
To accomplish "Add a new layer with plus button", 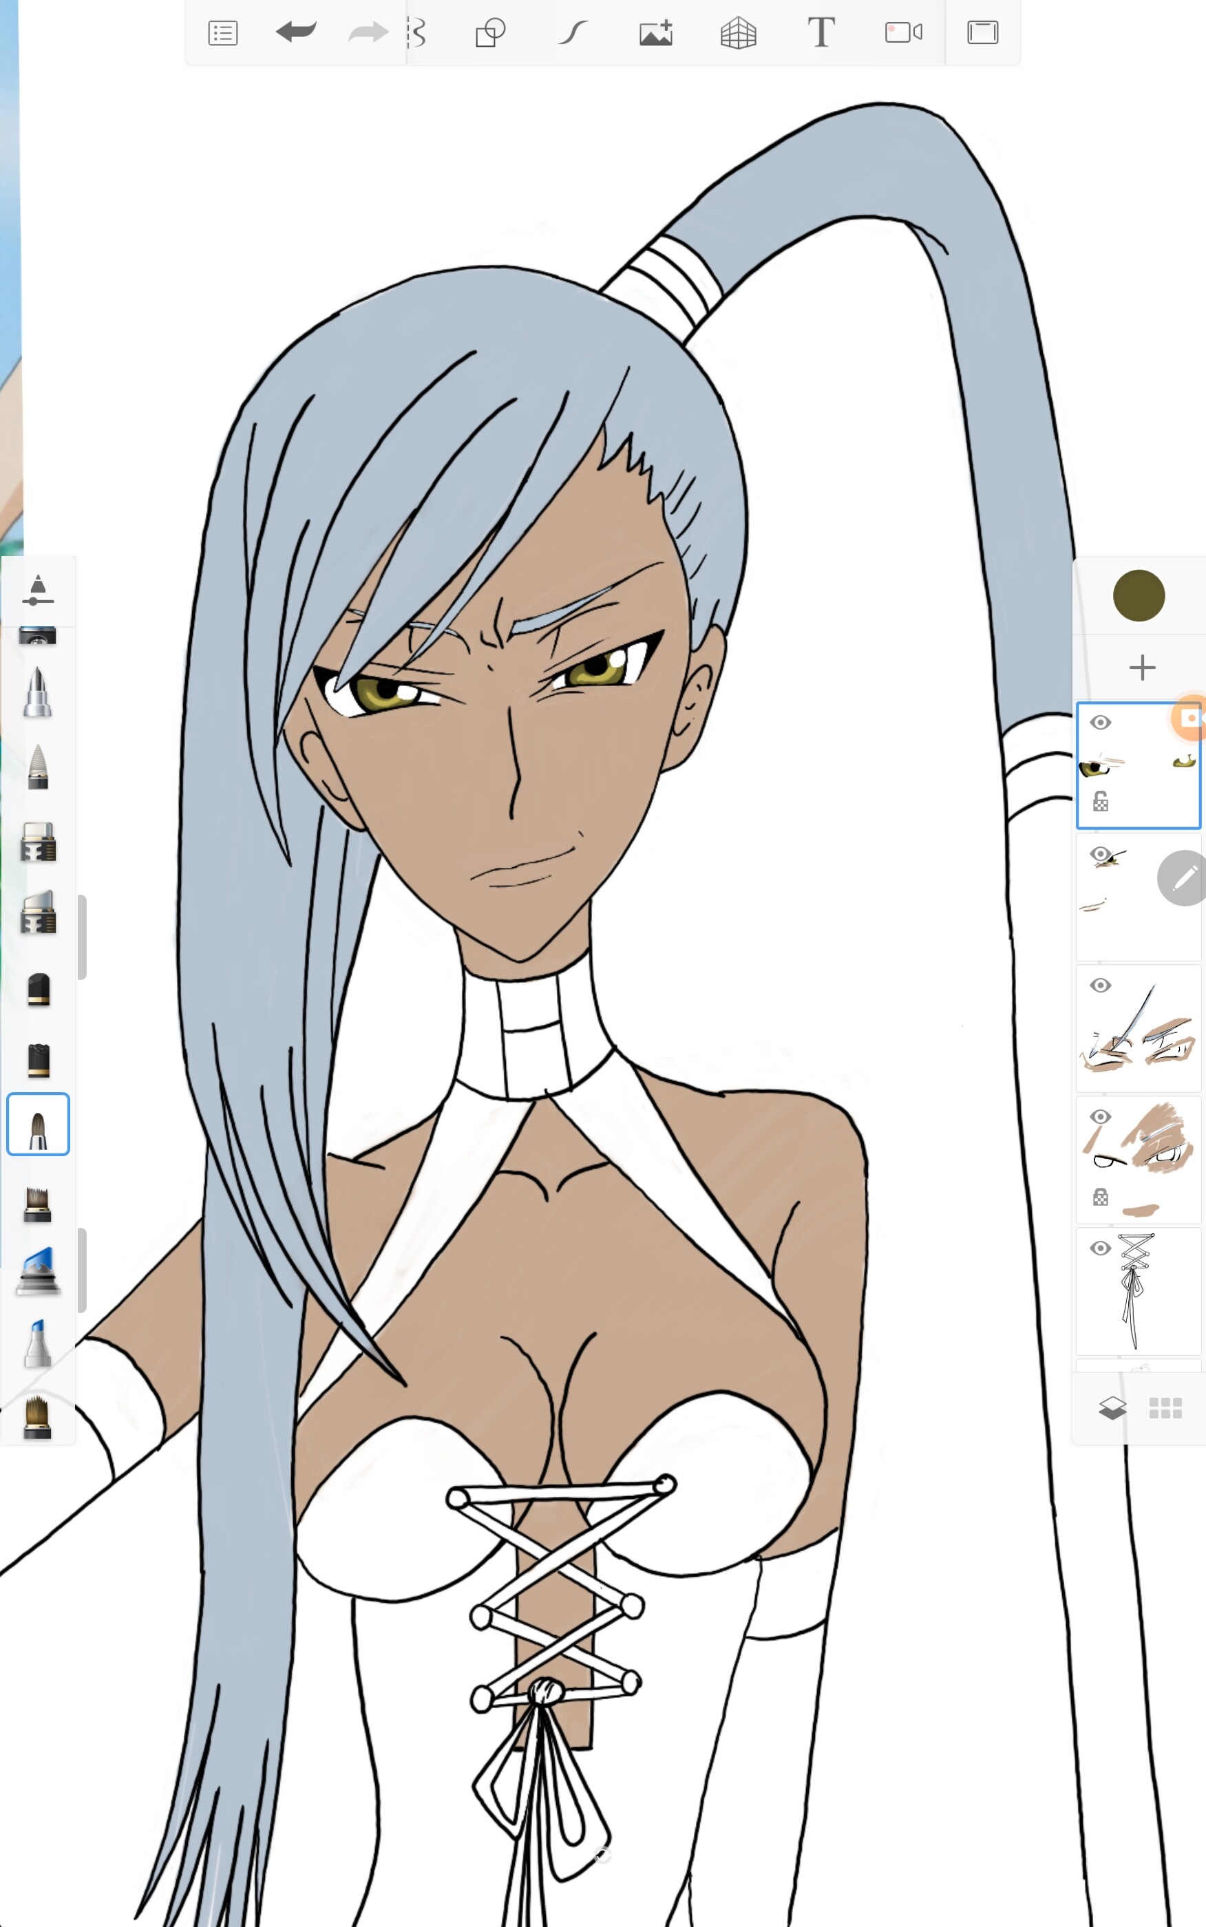I will pos(1142,668).
